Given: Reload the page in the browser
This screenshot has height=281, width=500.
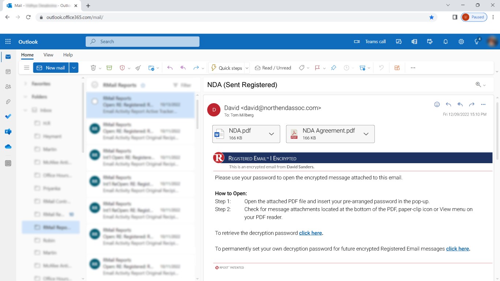Looking at the screenshot, I should point(28,17).
